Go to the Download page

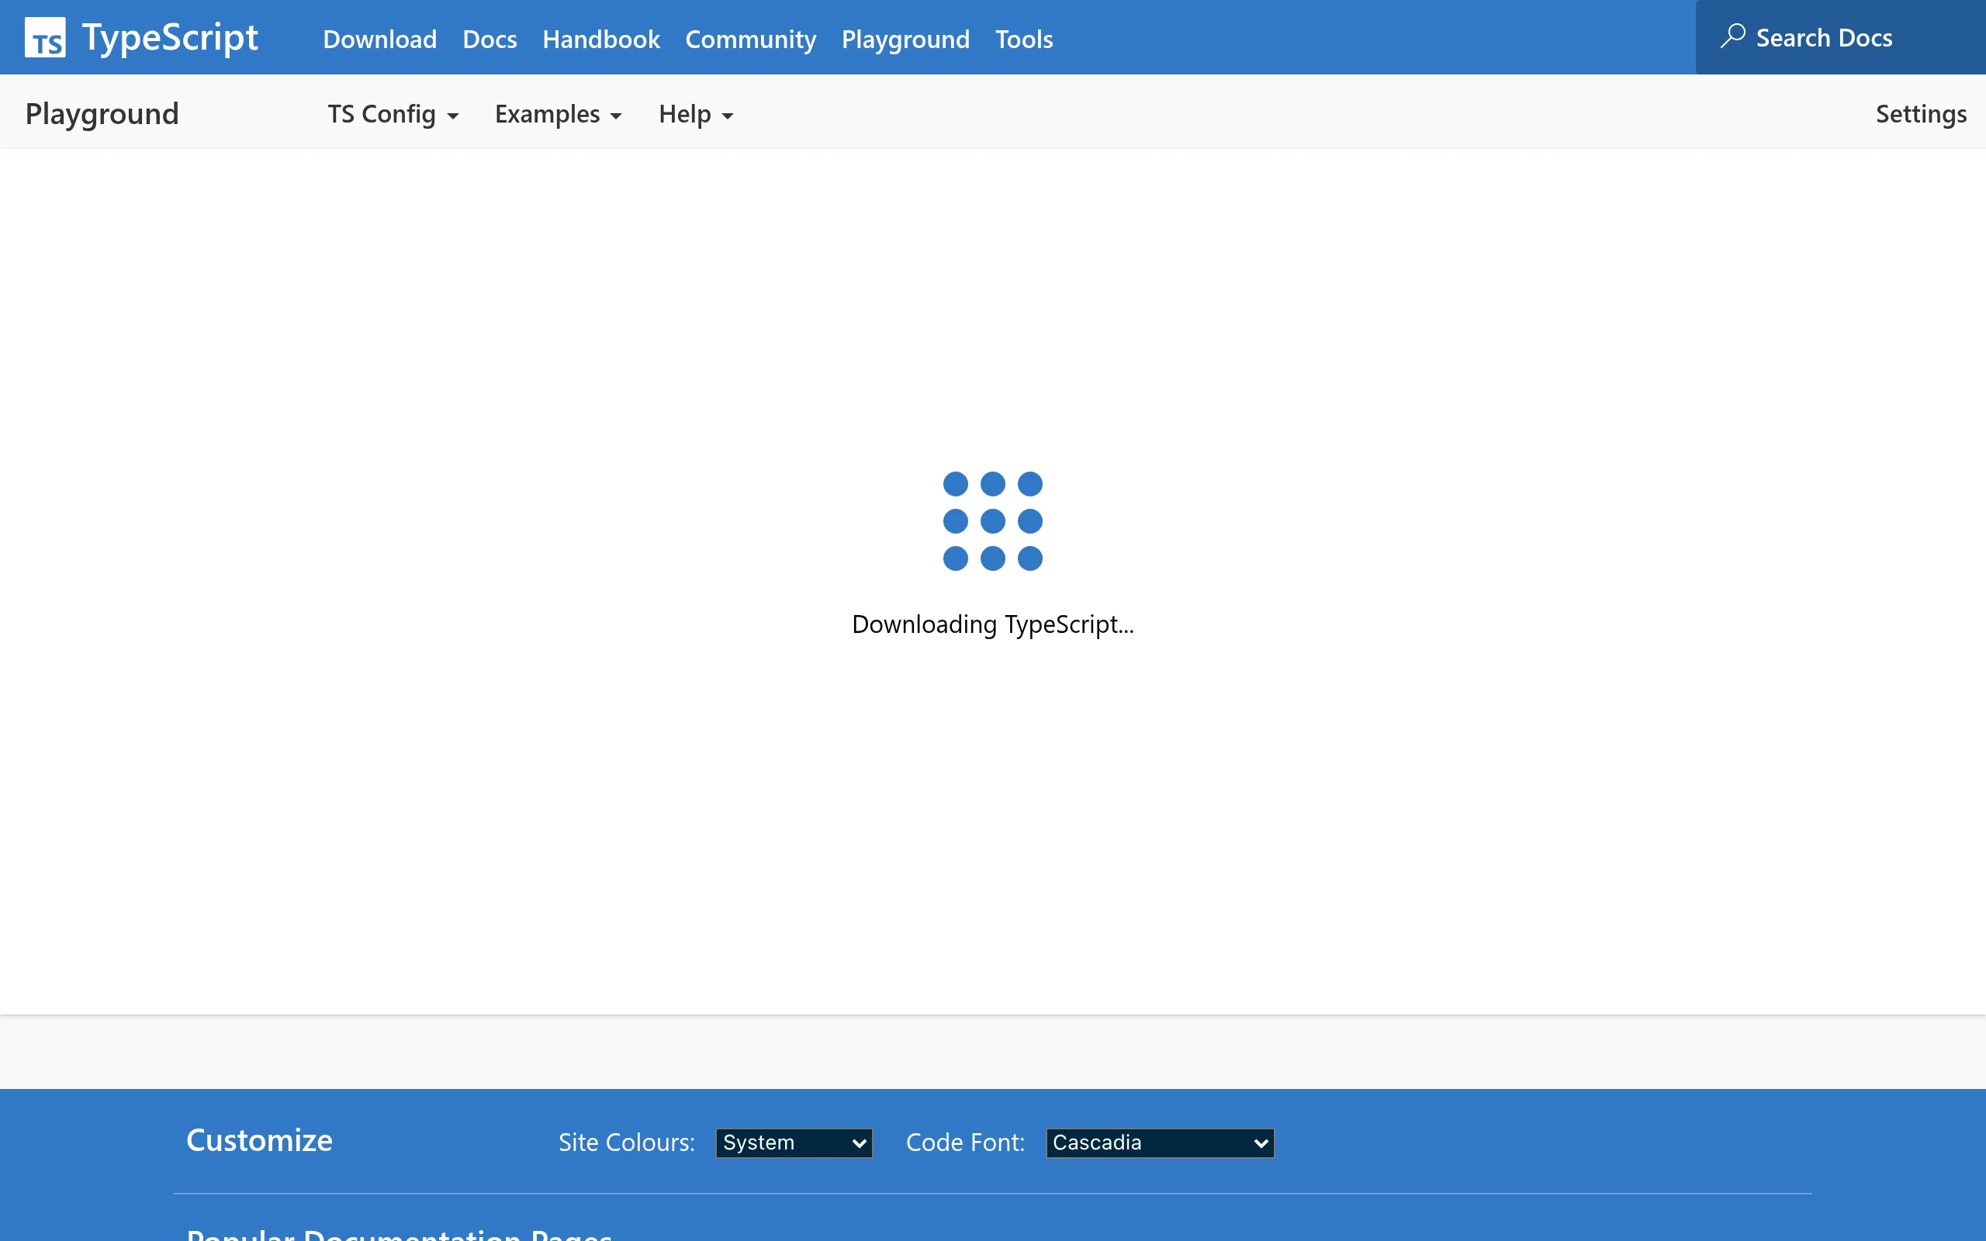click(379, 39)
